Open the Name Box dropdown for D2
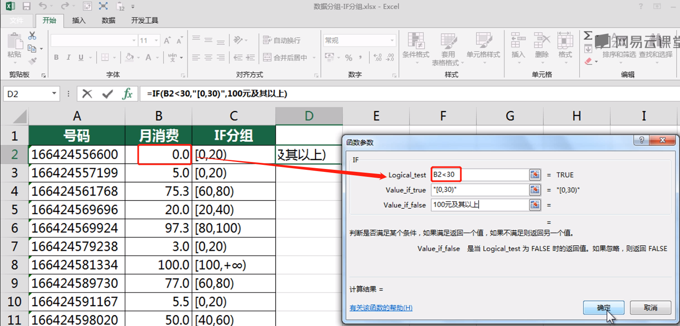 pos(54,93)
